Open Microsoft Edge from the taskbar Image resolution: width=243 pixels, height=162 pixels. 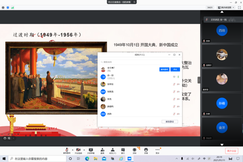(87, 159)
